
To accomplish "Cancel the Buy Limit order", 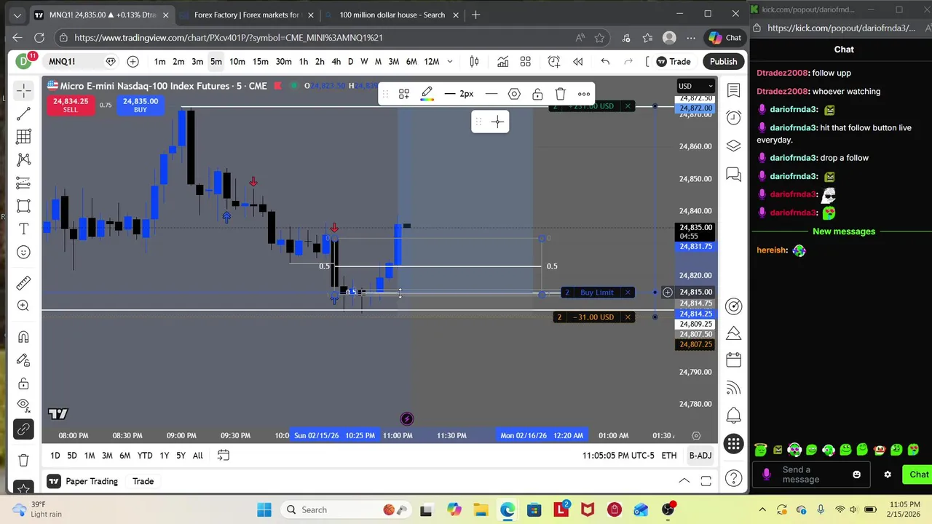I will coord(628,293).
